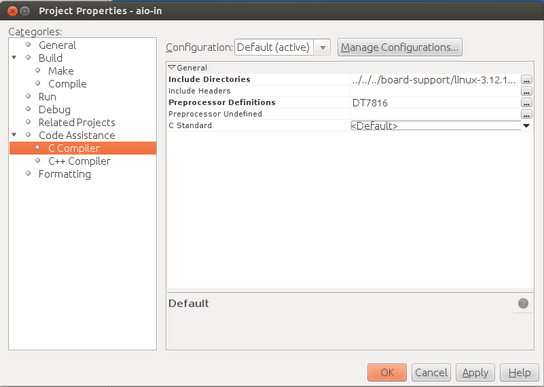This screenshot has width=544, height=387.
Task: Collapse the Build category tree node
Action: pyautogui.click(x=14, y=58)
